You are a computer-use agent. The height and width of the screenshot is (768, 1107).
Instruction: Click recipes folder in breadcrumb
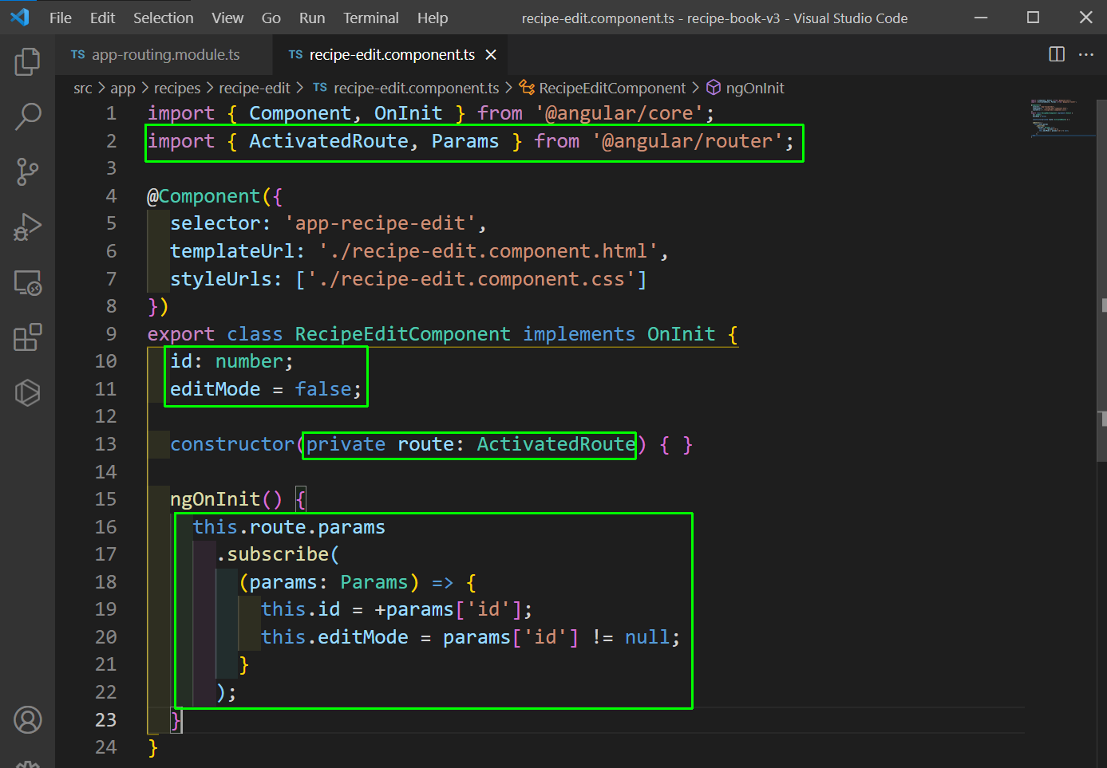click(177, 88)
